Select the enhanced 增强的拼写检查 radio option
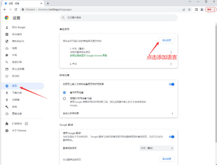217x165 pixels. click(x=64, y=98)
